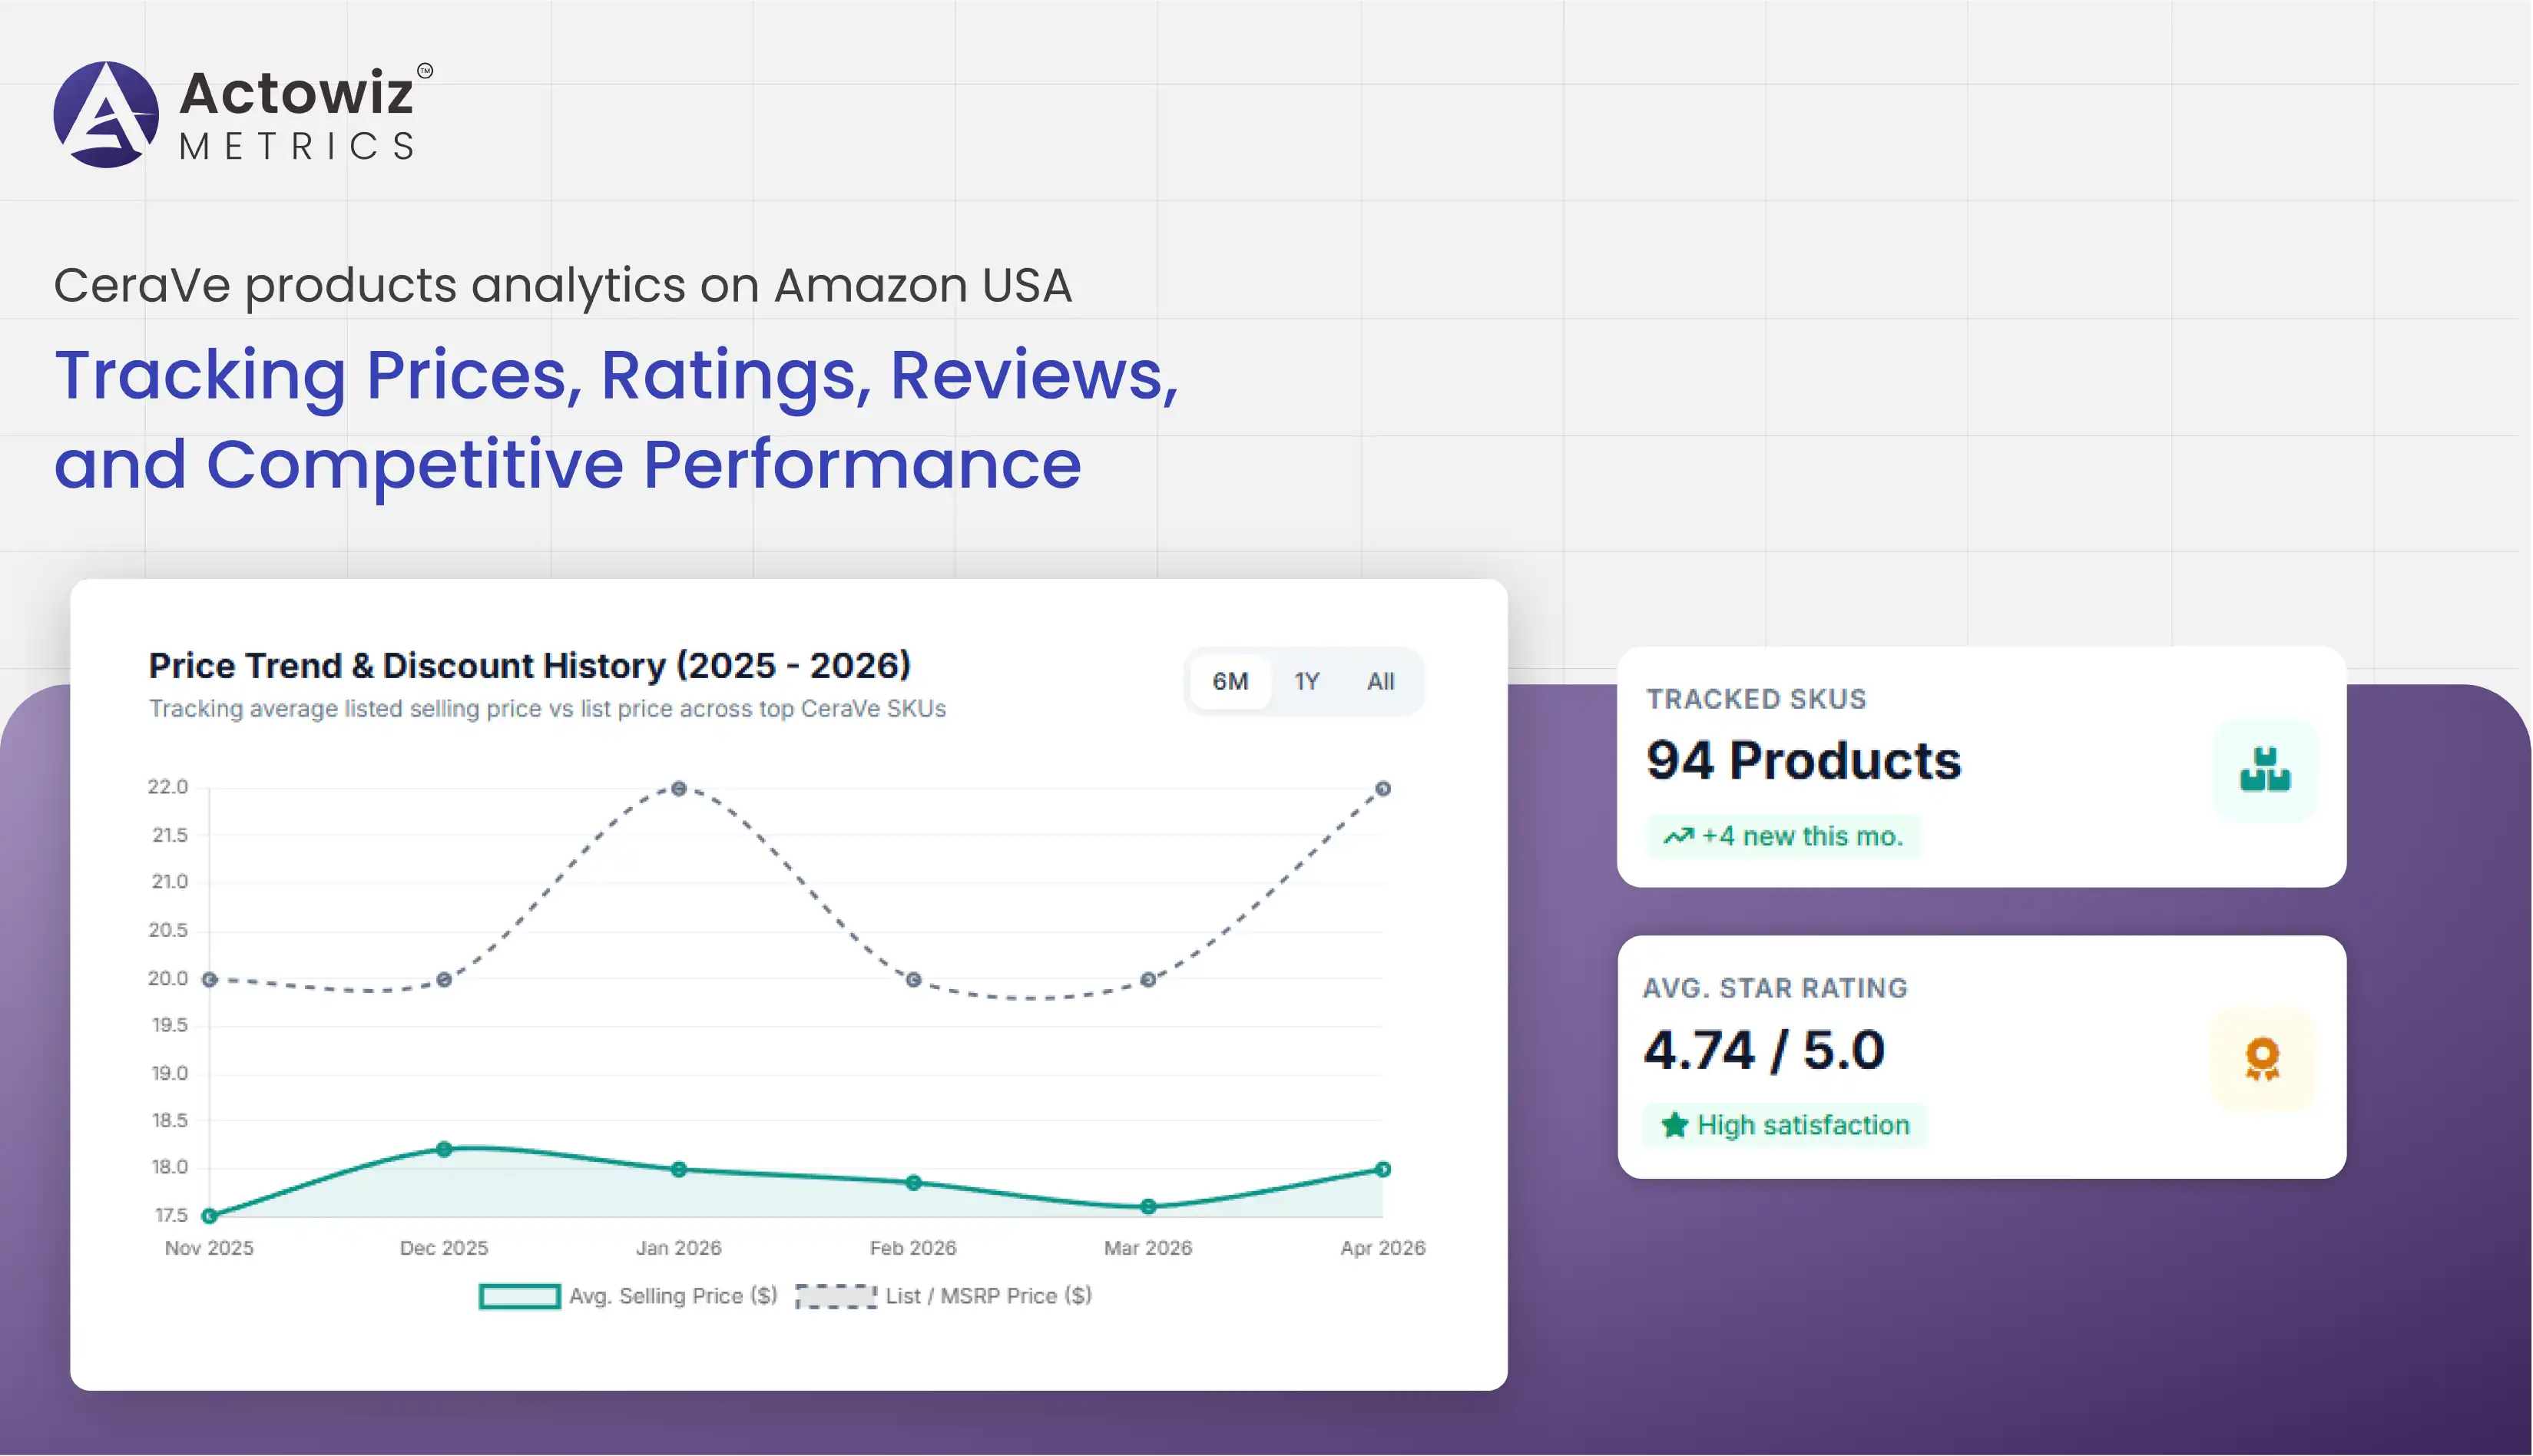Click the Feb 2026 list price data point

pyautogui.click(x=913, y=980)
